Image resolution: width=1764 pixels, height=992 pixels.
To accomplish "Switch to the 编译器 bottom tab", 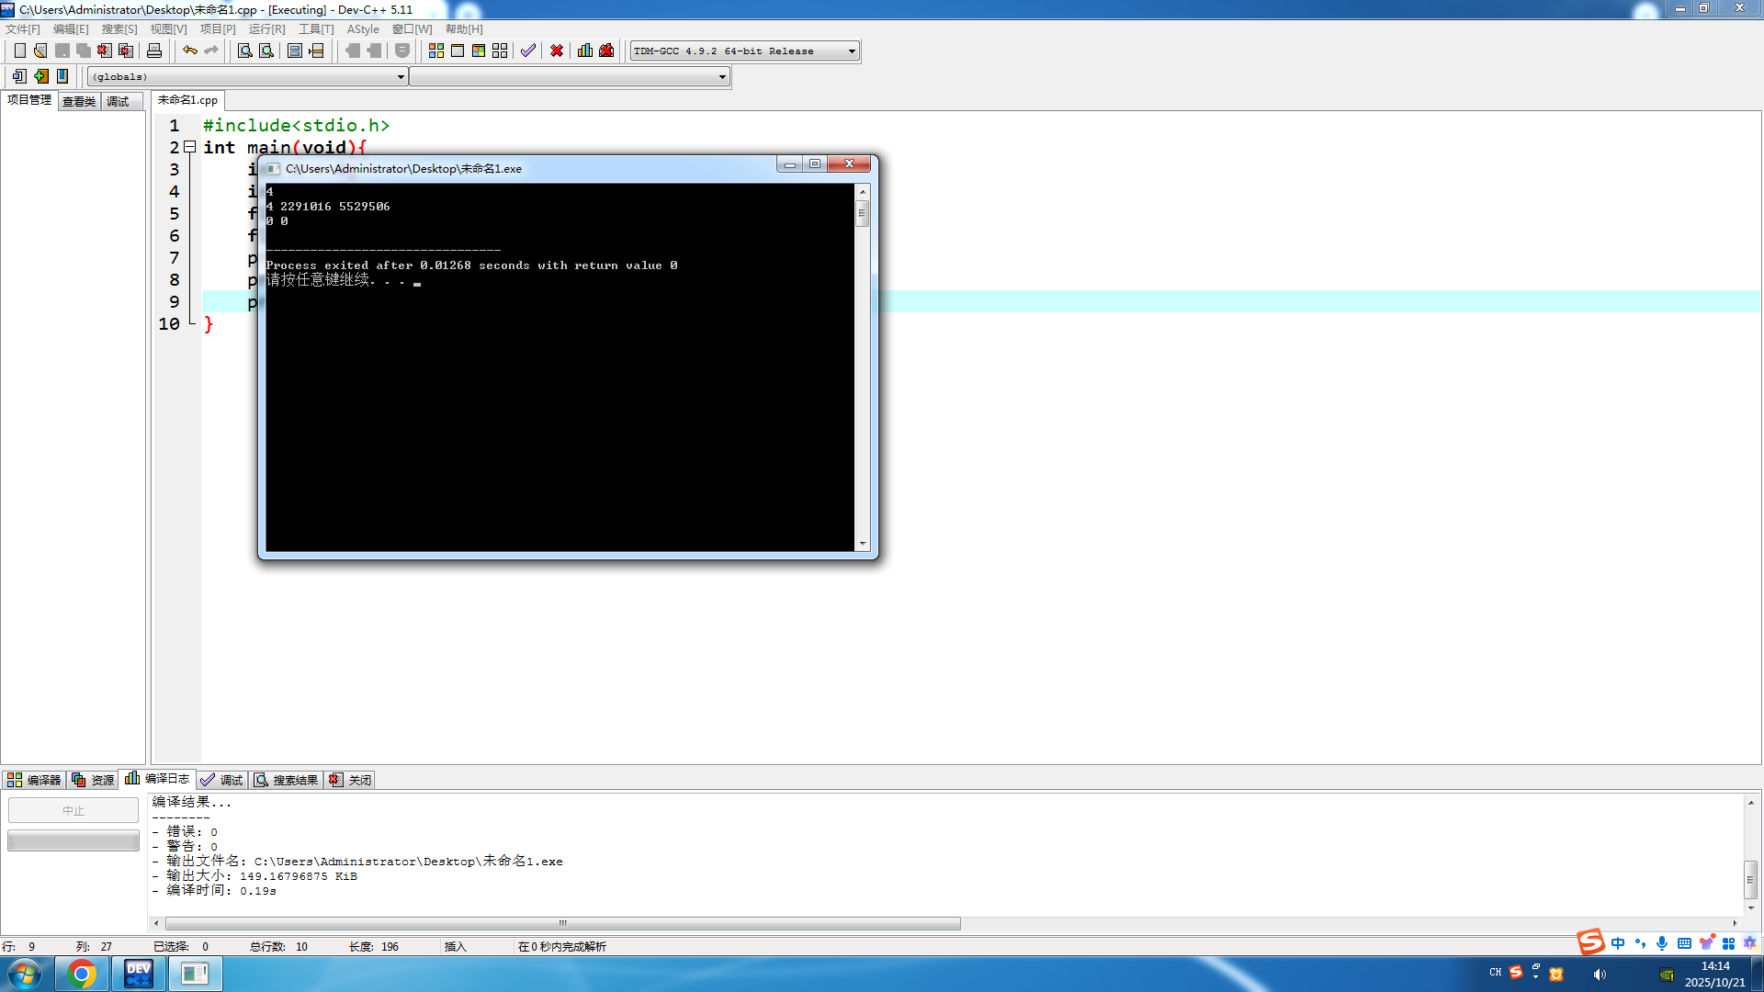I will [x=34, y=780].
